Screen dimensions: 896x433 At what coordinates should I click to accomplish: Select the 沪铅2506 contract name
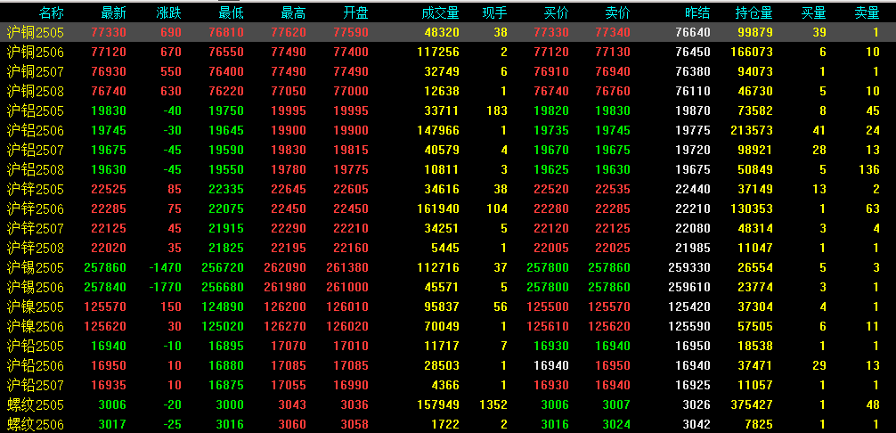click(36, 365)
